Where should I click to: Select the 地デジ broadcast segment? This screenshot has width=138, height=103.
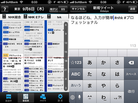54,9
